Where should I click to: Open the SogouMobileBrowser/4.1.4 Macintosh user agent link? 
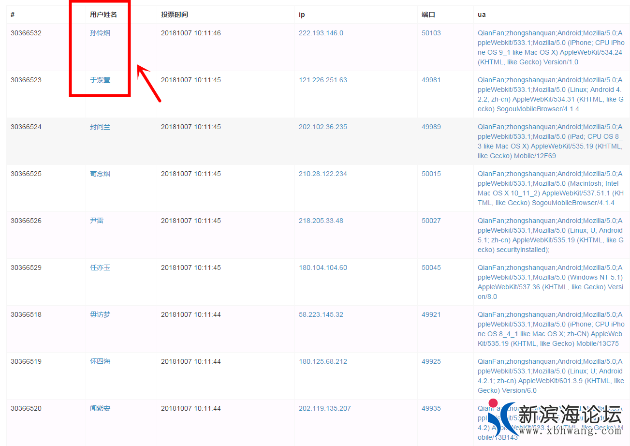pyautogui.click(x=550, y=188)
